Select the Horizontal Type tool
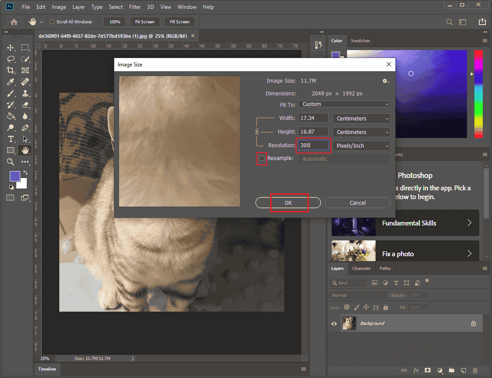This screenshot has width=492, height=378. [11, 139]
